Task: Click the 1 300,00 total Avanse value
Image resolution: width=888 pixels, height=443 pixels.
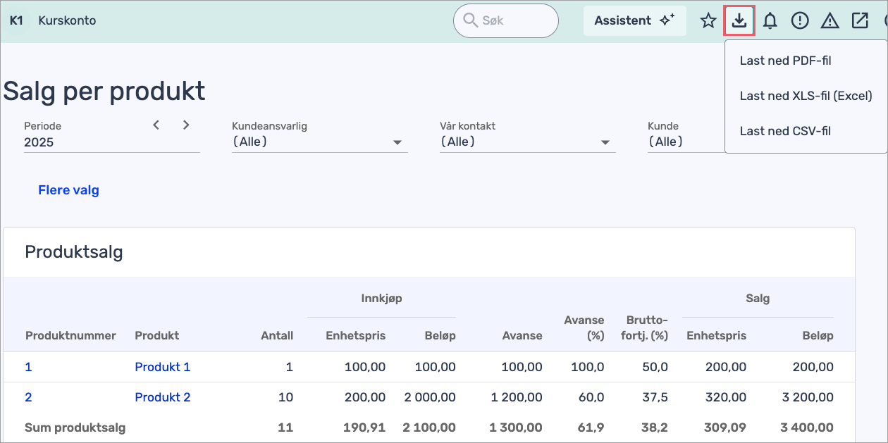Action: [515, 427]
